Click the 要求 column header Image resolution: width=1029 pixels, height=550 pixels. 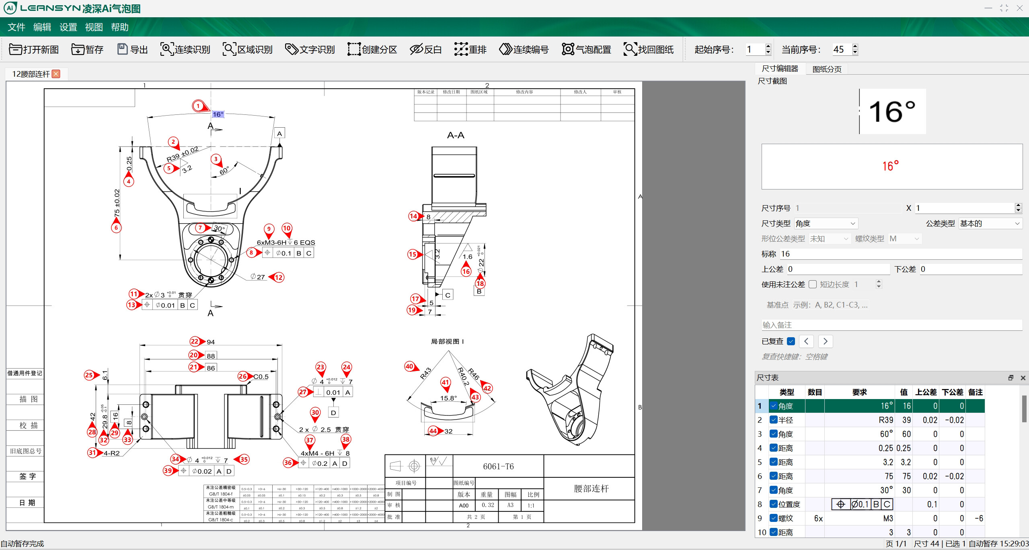click(859, 392)
